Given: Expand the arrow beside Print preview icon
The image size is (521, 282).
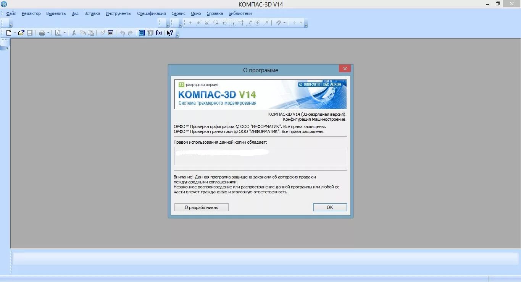Looking at the screenshot, I should coord(65,33).
